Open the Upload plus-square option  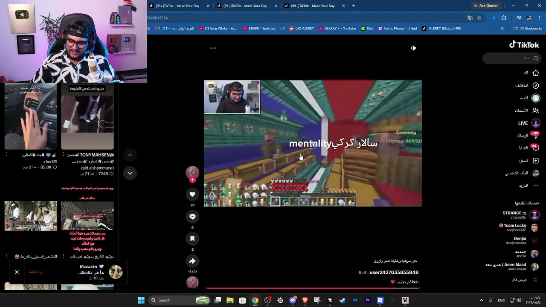coord(529,161)
